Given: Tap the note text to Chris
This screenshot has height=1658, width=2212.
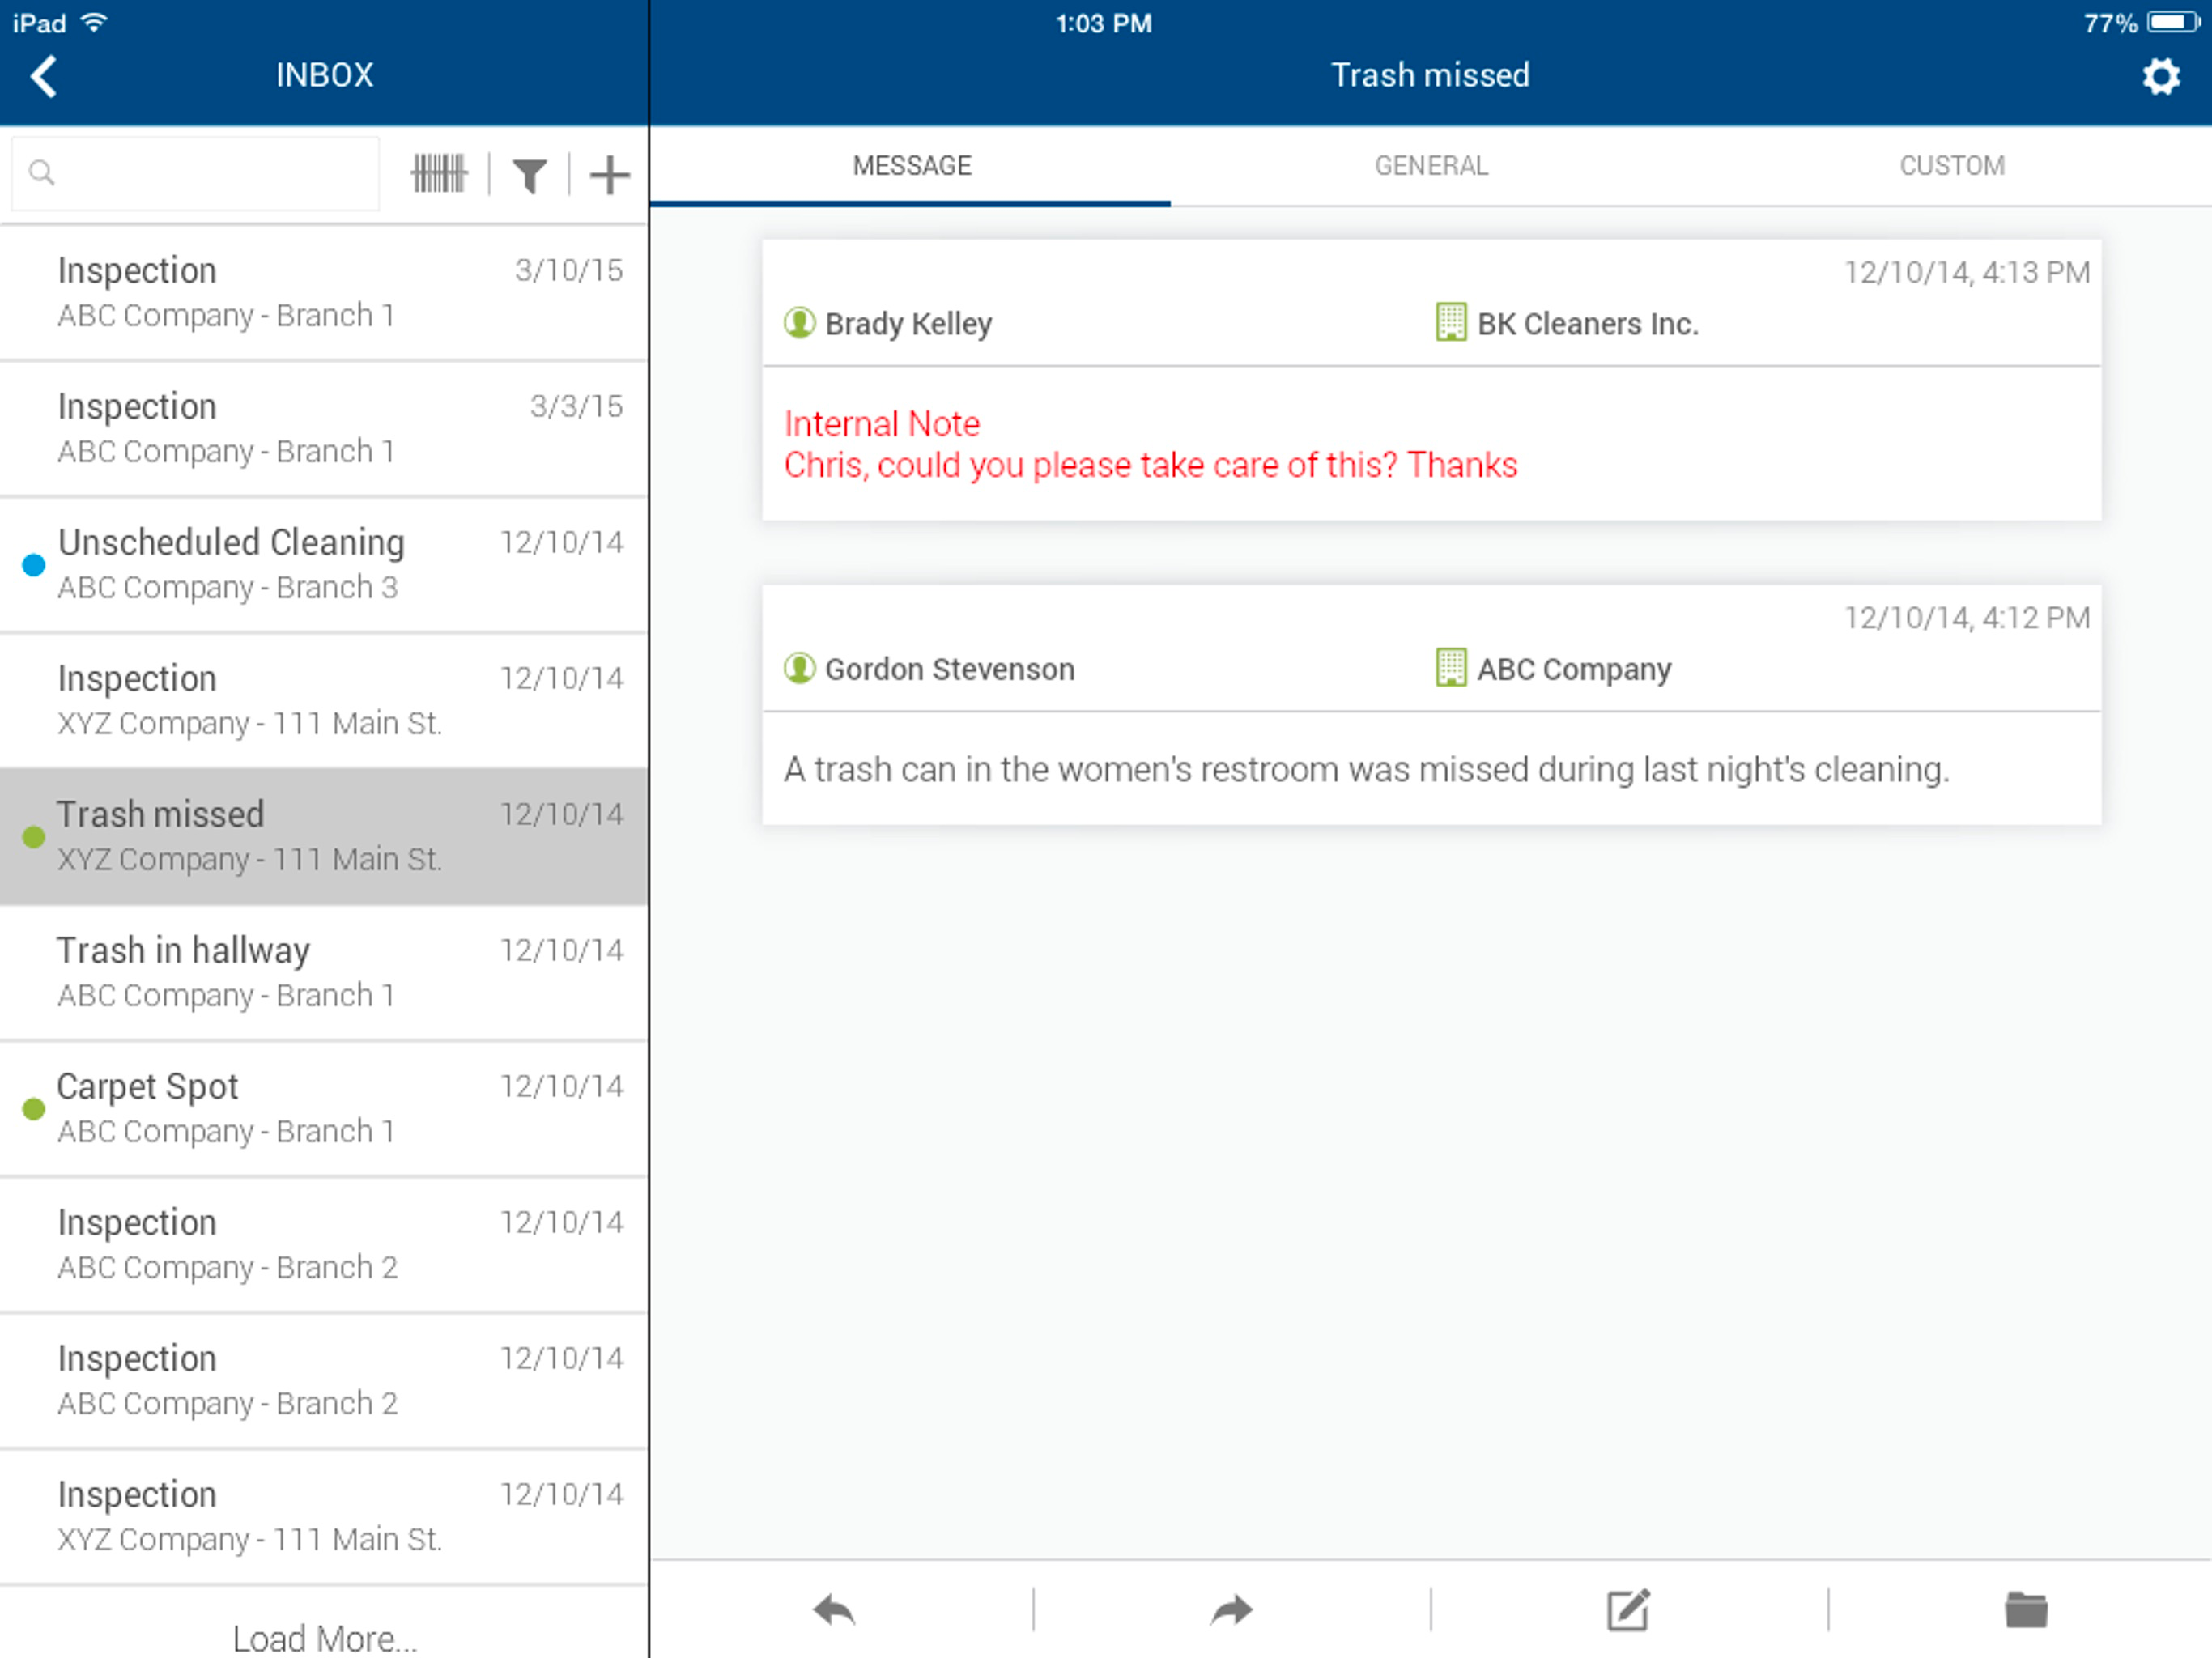Looking at the screenshot, I should tap(1150, 465).
